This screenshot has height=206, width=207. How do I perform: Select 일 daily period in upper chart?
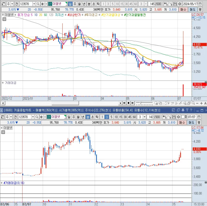coord(70,4)
